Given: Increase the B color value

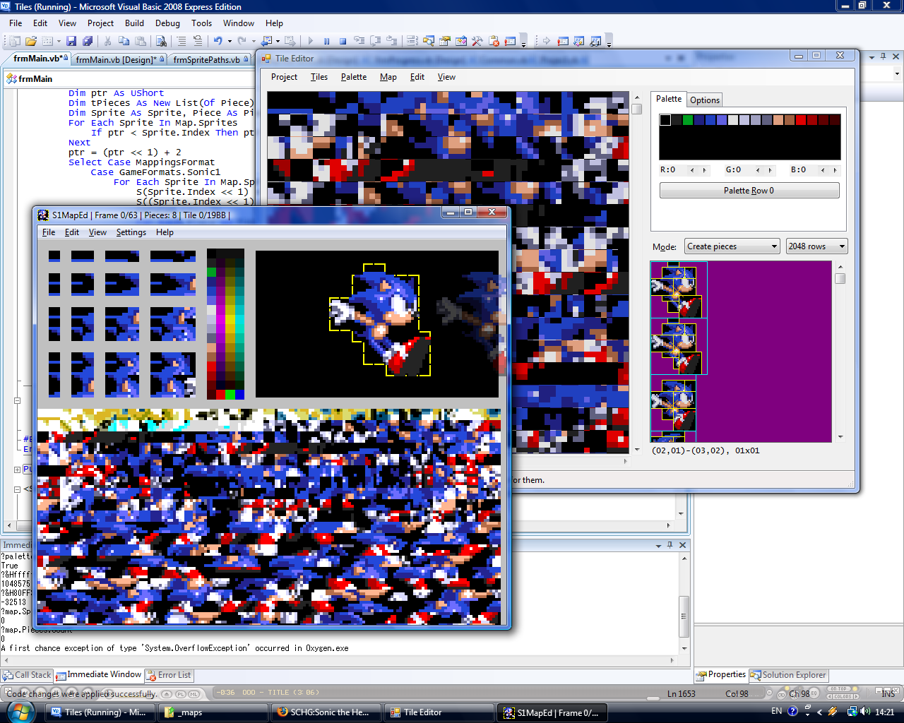Looking at the screenshot, I should click(x=835, y=169).
